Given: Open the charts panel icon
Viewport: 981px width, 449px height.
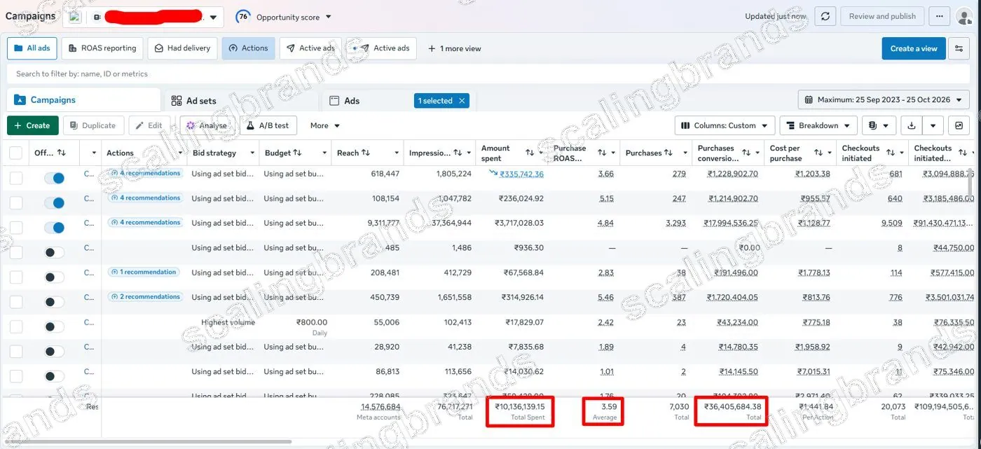Looking at the screenshot, I should (x=959, y=125).
